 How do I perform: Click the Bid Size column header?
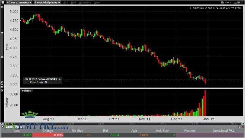(77, 131)
